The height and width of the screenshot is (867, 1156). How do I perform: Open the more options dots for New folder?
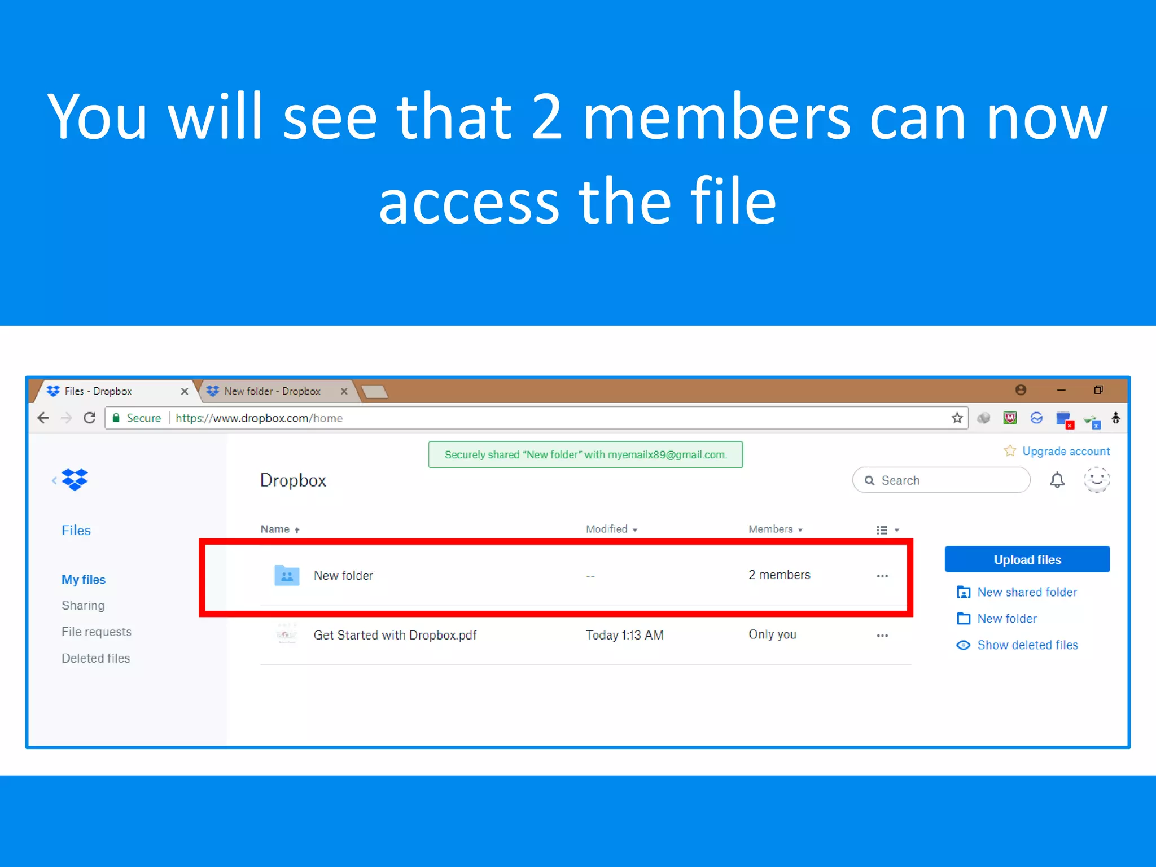tap(882, 576)
